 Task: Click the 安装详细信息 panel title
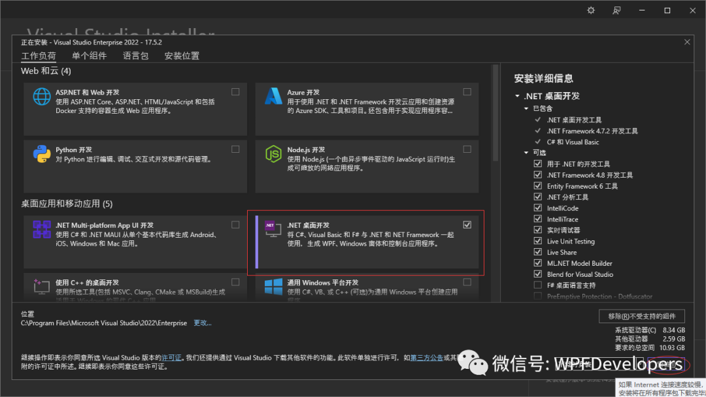point(543,78)
